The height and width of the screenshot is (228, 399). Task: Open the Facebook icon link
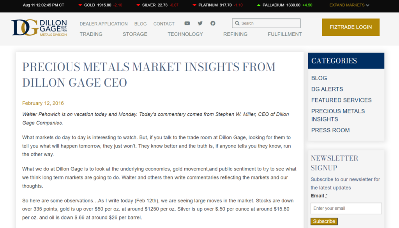[x=213, y=23]
